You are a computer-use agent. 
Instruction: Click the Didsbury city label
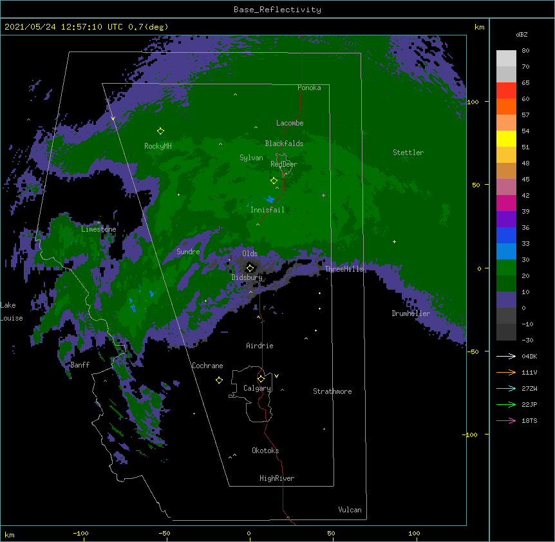coord(247,277)
